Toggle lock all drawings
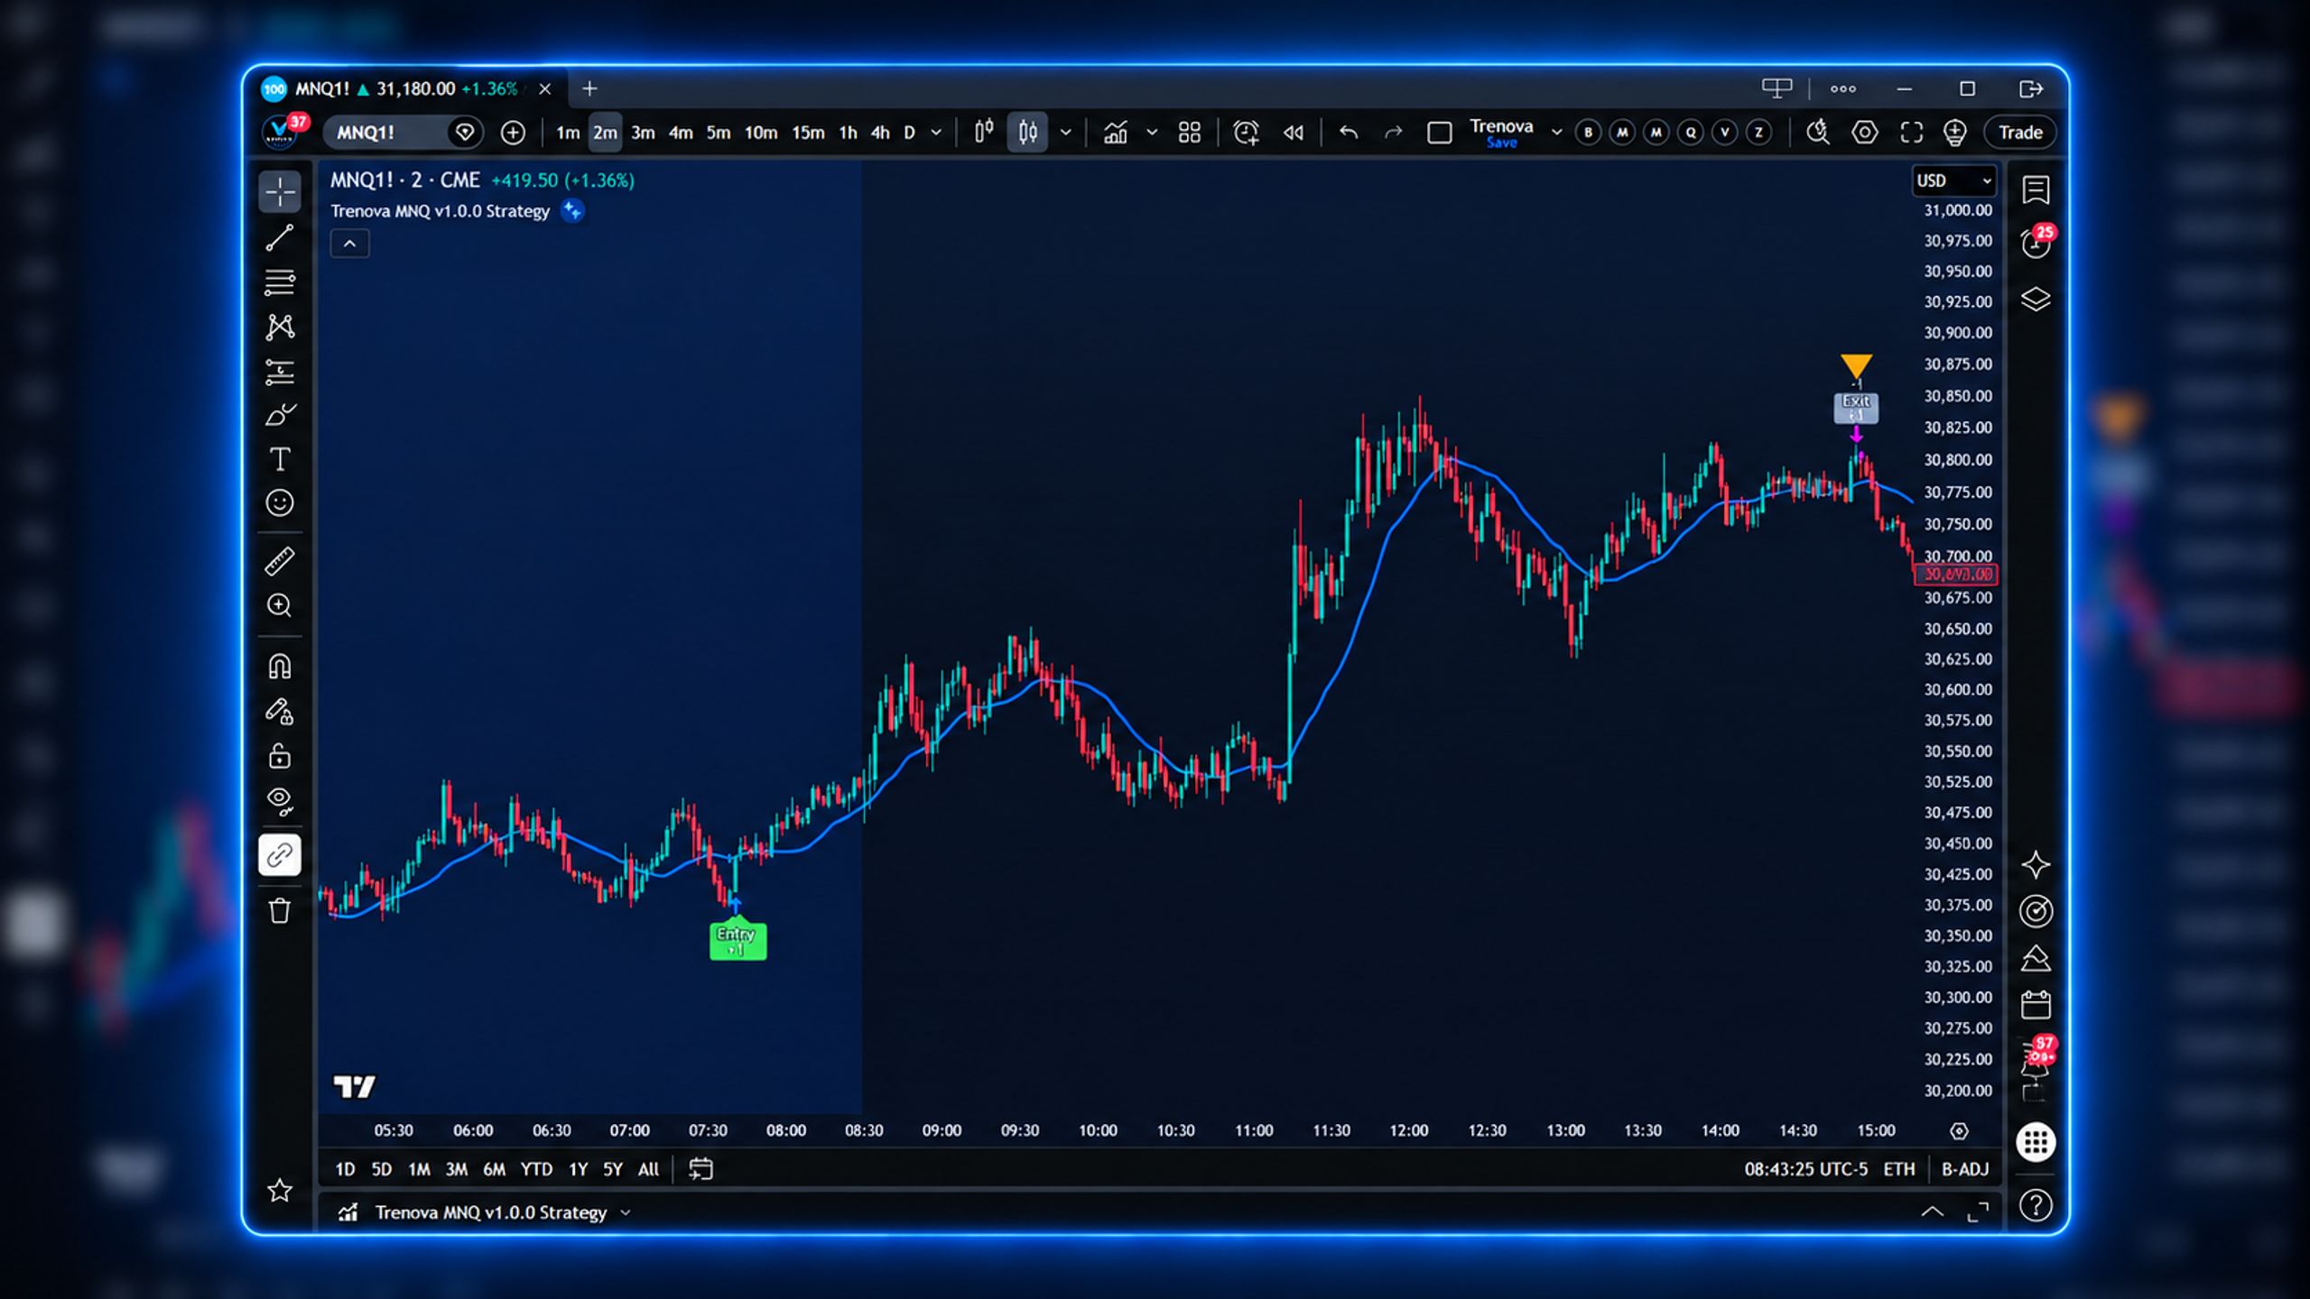The image size is (2310, 1299). click(x=280, y=756)
